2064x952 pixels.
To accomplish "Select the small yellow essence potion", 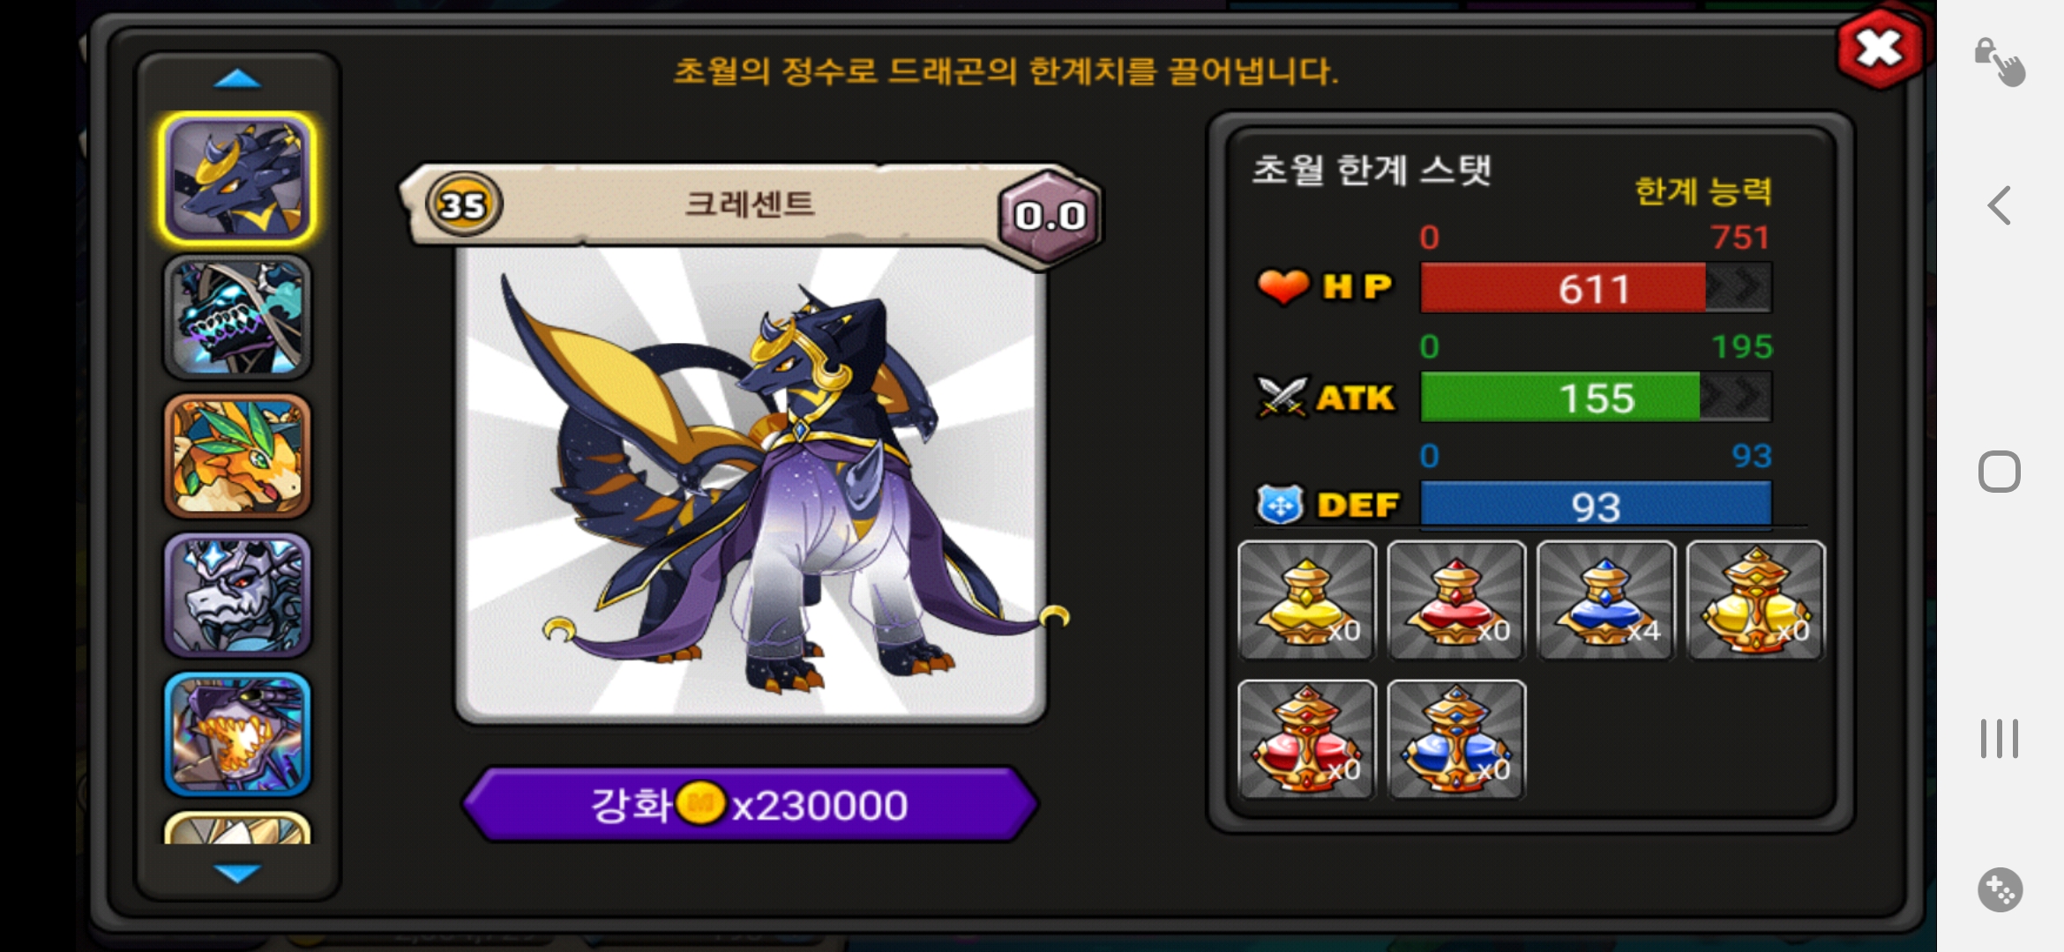I will tap(1306, 600).
